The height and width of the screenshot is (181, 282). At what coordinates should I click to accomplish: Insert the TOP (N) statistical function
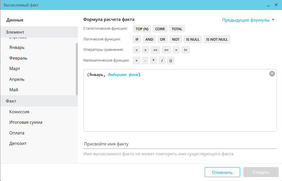[142, 29]
